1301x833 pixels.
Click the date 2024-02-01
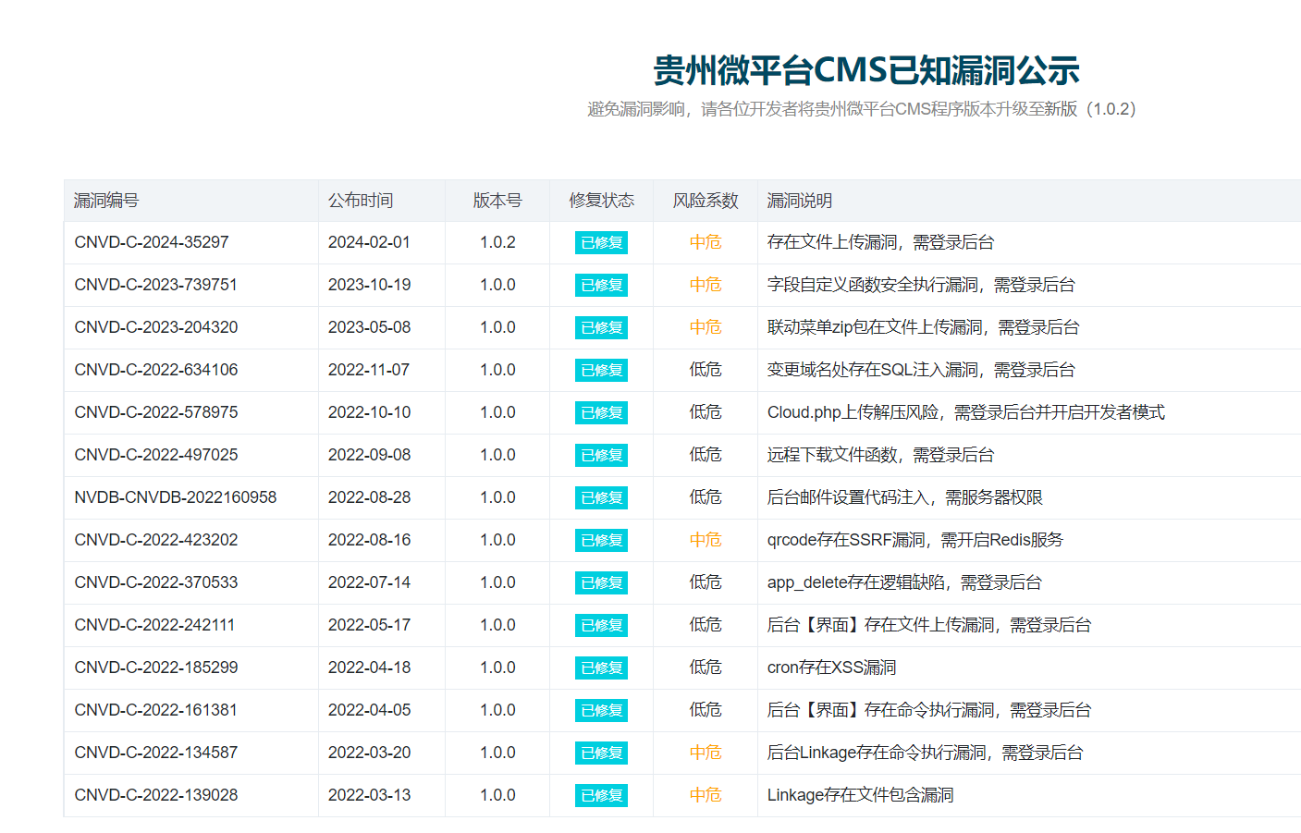pos(369,242)
